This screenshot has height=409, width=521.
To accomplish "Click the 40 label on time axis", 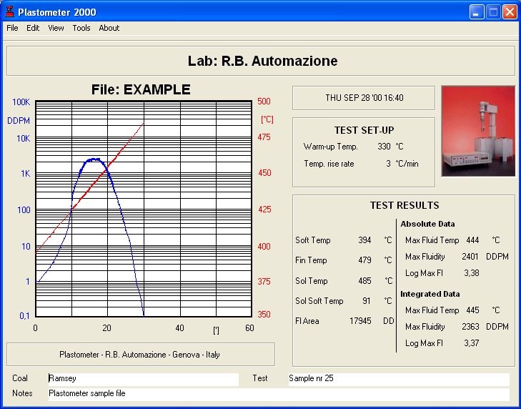I will click(x=179, y=328).
